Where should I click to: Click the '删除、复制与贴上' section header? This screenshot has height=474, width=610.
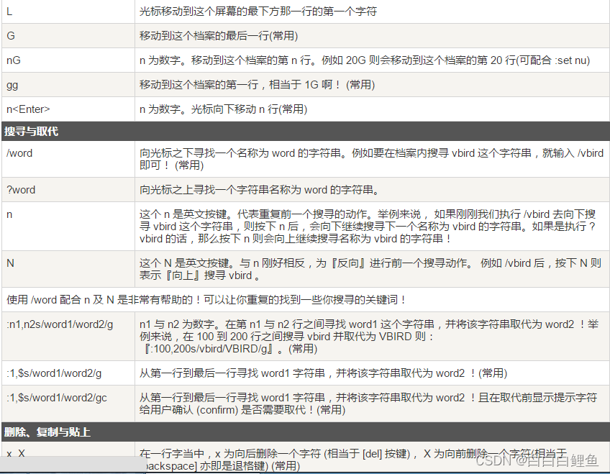306,432
